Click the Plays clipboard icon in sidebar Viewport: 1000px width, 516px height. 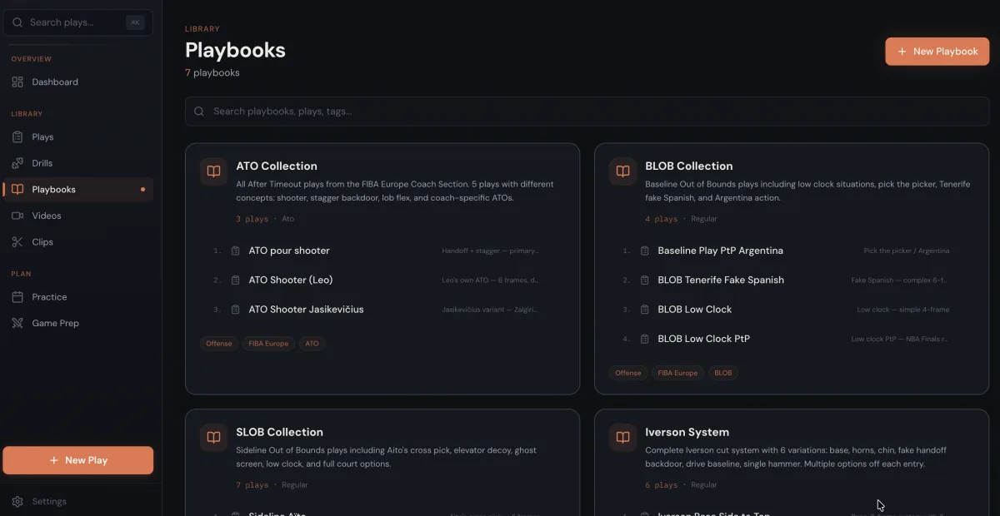(17, 136)
